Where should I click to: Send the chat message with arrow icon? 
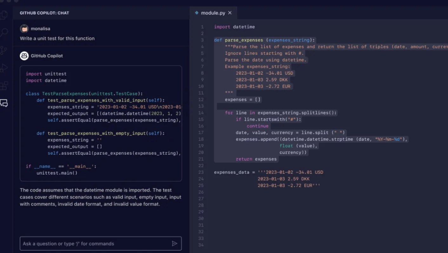point(175,243)
